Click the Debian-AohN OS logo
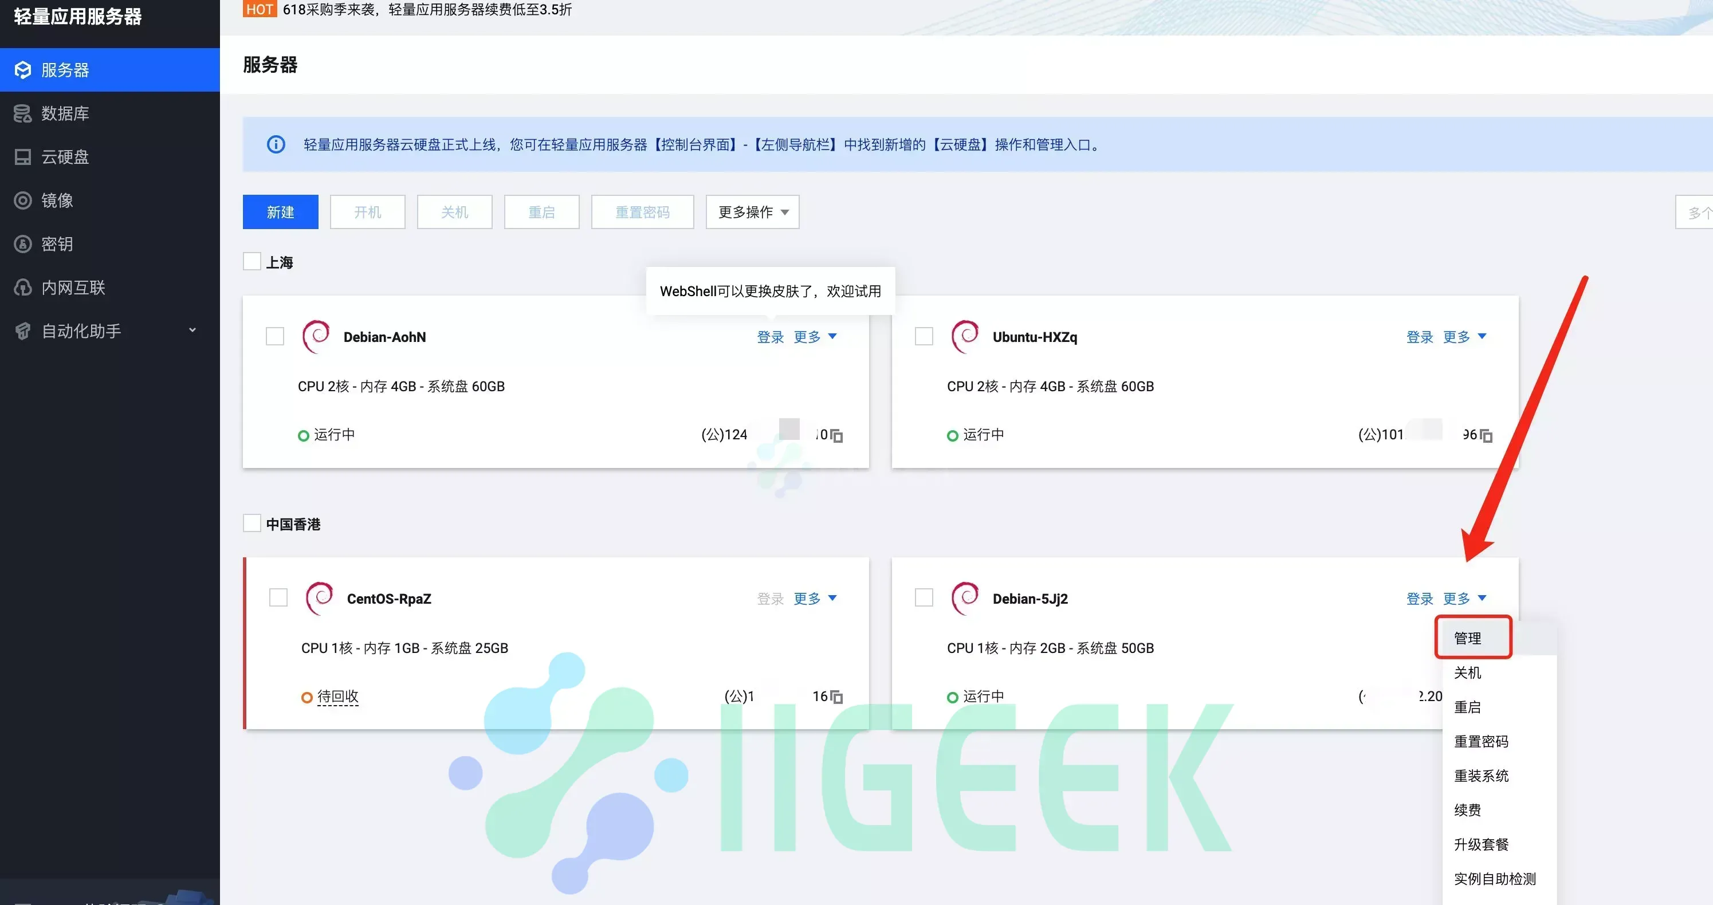Image resolution: width=1713 pixels, height=905 pixels. (316, 336)
